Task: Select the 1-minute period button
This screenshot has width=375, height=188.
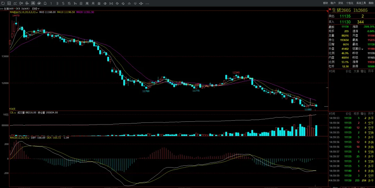Action: pos(51,3)
